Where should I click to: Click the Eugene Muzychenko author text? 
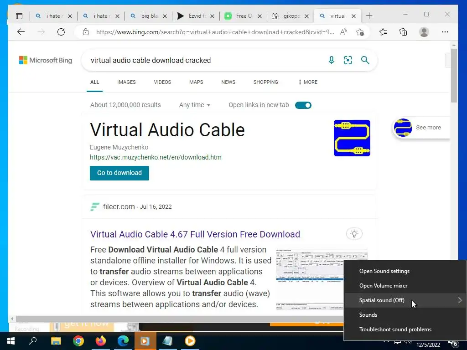click(x=119, y=147)
